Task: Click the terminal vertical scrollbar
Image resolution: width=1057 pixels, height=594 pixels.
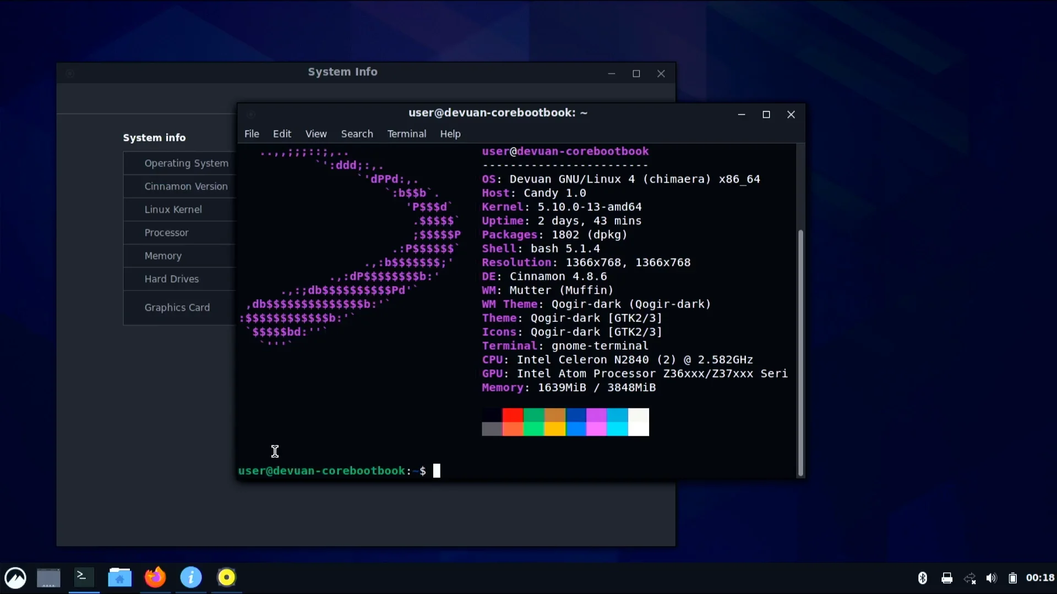Action: 800,352
